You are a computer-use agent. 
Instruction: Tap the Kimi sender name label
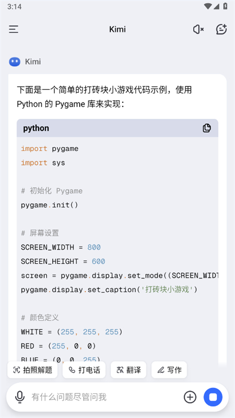(x=33, y=62)
